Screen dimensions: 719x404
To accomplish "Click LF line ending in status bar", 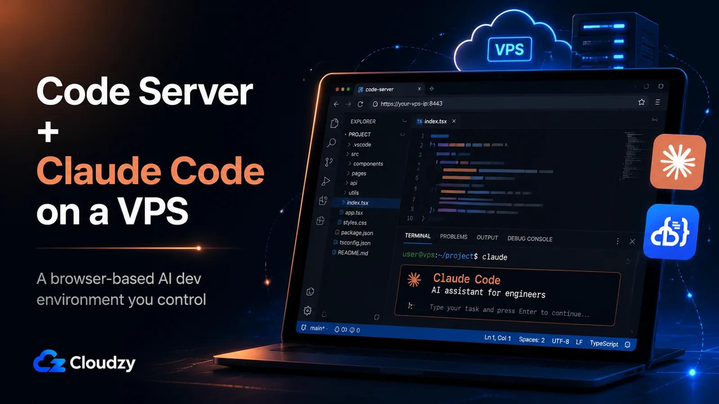I will click(x=579, y=342).
